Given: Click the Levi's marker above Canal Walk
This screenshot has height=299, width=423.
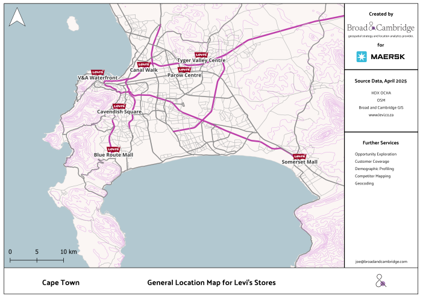Looking at the screenshot, I should click(143, 65).
